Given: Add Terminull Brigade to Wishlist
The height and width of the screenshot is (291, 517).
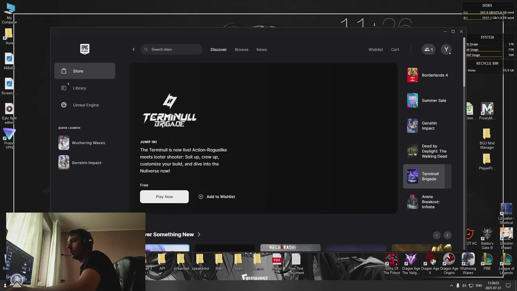Looking at the screenshot, I should point(217,196).
